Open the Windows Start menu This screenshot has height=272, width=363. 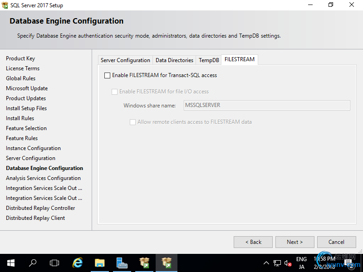[11, 263]
